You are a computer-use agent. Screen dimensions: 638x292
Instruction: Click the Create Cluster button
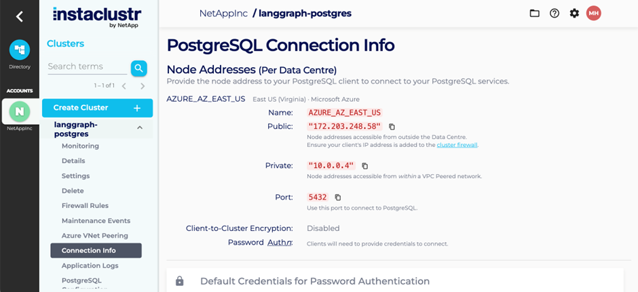click(97, 108)
